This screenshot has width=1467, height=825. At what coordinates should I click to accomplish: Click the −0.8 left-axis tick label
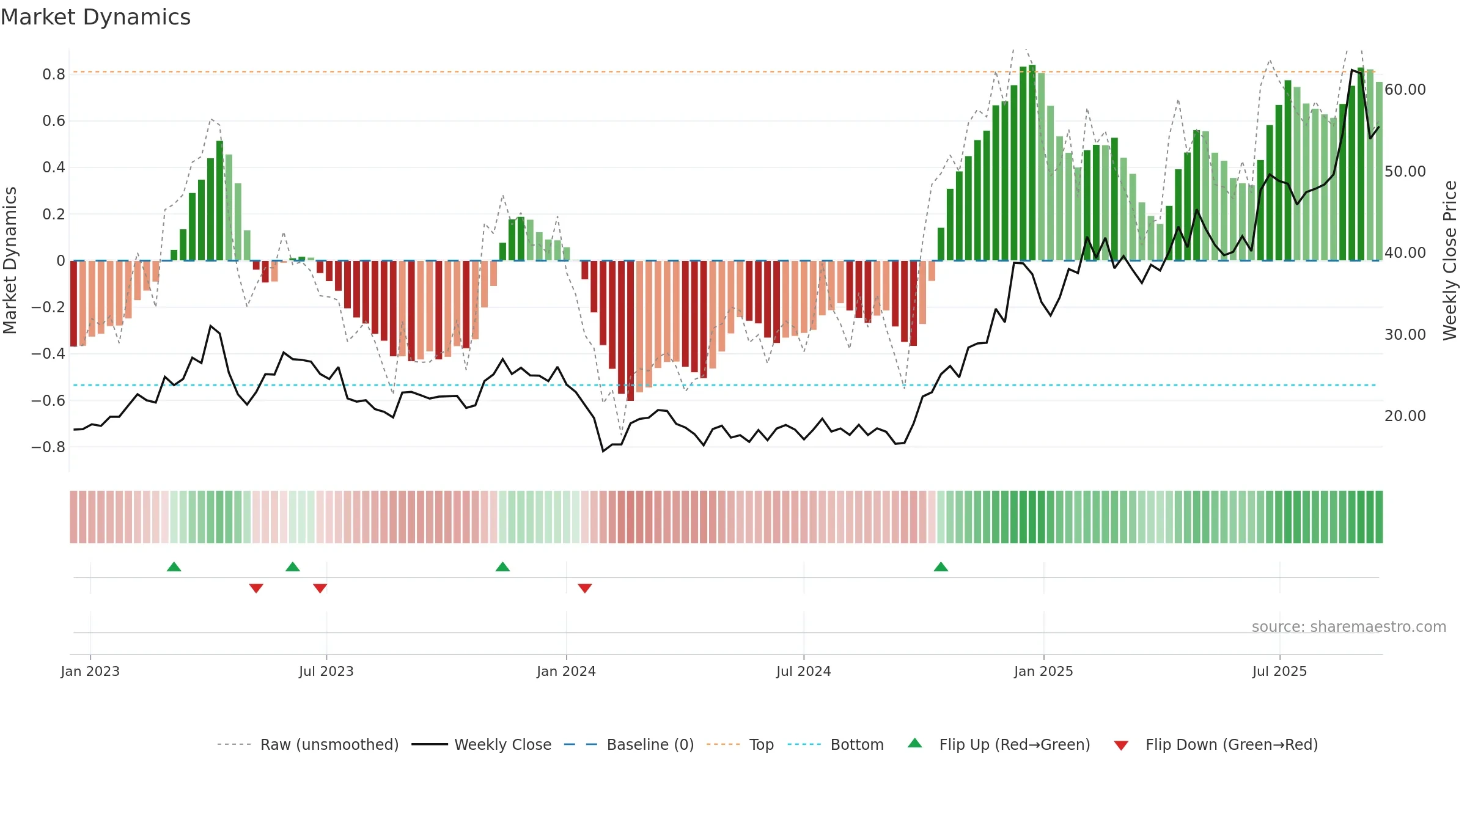tap(48, 447)
